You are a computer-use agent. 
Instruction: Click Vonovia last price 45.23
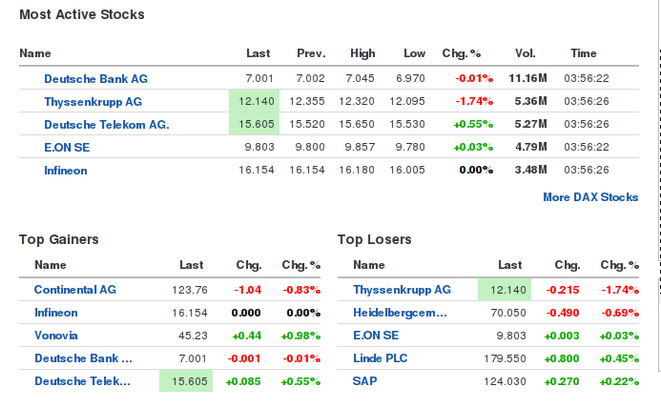(x=193, y=336)
